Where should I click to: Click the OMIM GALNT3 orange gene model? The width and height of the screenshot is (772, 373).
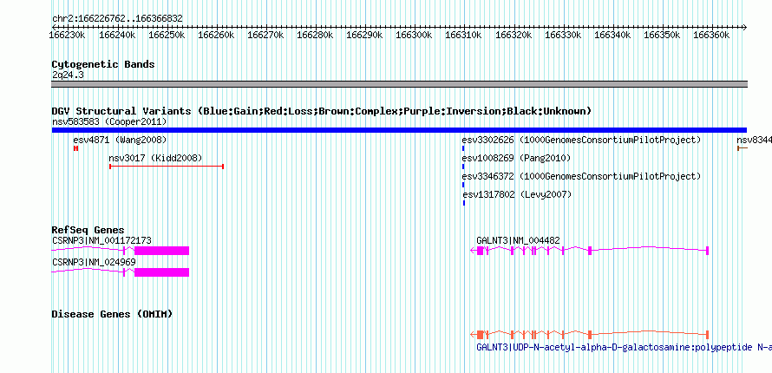[x=589, y=334]
